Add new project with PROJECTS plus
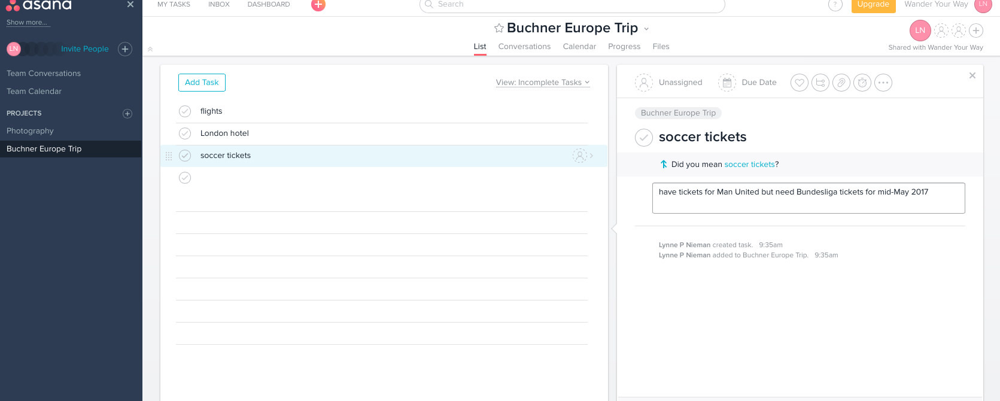The width and height of the screenshot is (1000, 401). (127, 114)
